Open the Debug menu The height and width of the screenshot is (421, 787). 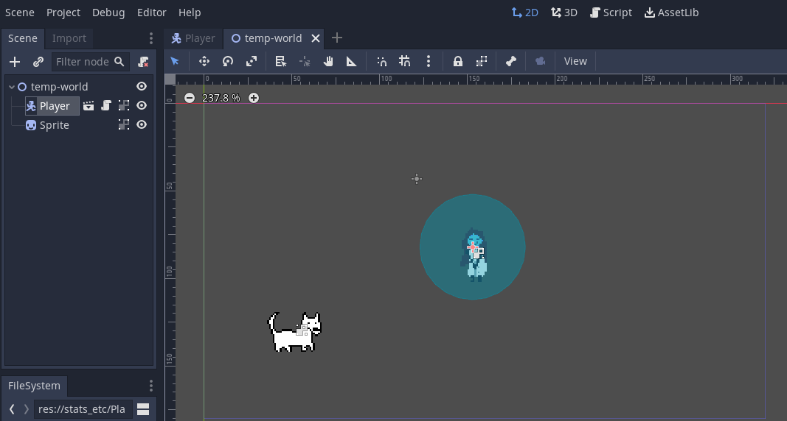(x=108, y=13)
